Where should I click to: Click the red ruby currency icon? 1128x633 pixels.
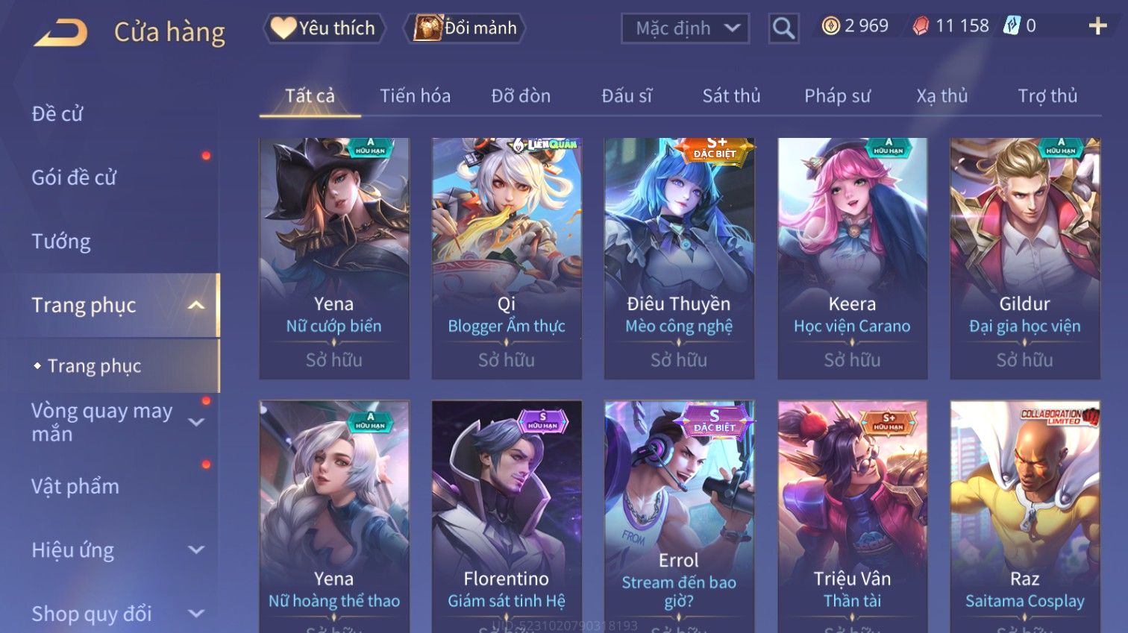pyautogui.click(x=921, y=26)
